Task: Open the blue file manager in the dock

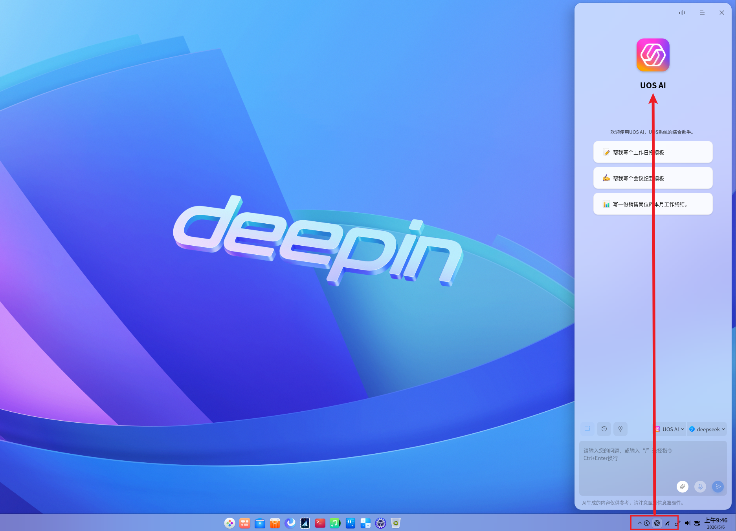Action: coord(260,523)
